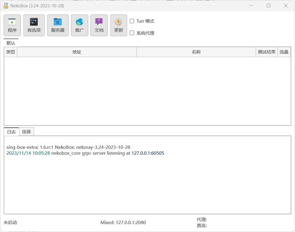The height and width of the screenshot is (232, 295).
Task: Select the 默认 group tab
Action: [11, 43]
